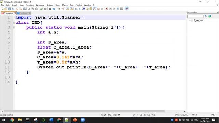Click the Save All toolbar icon

pyautogui.click(x=13, y=9)
